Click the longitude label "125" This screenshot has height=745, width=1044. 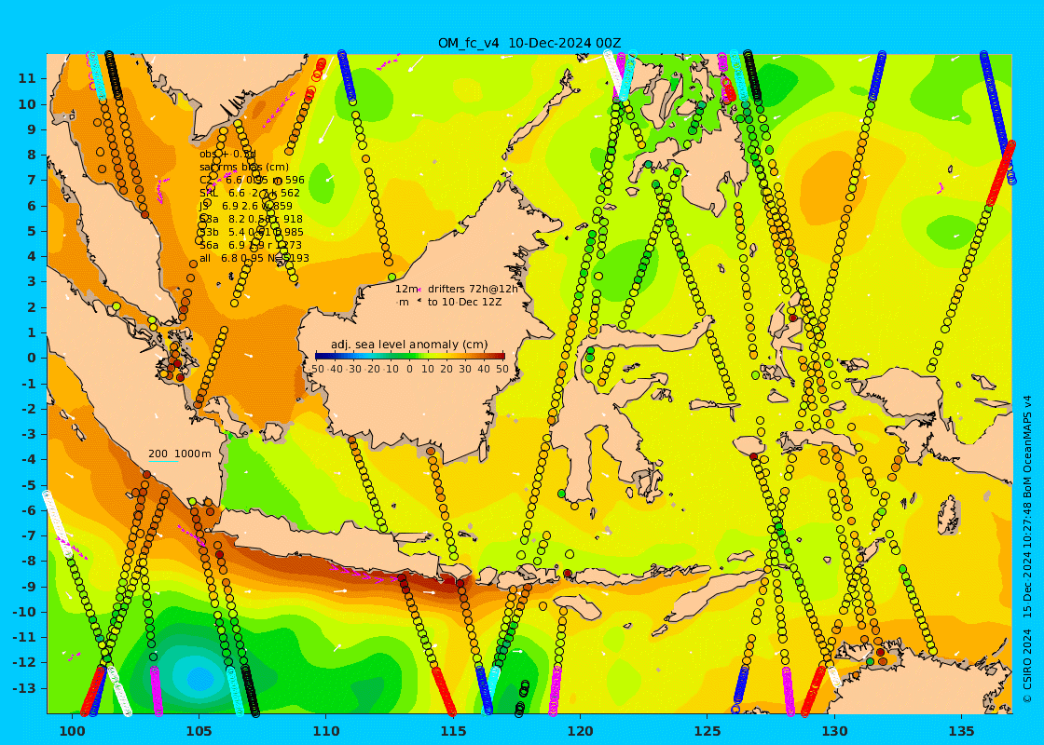tap(707, 730)
